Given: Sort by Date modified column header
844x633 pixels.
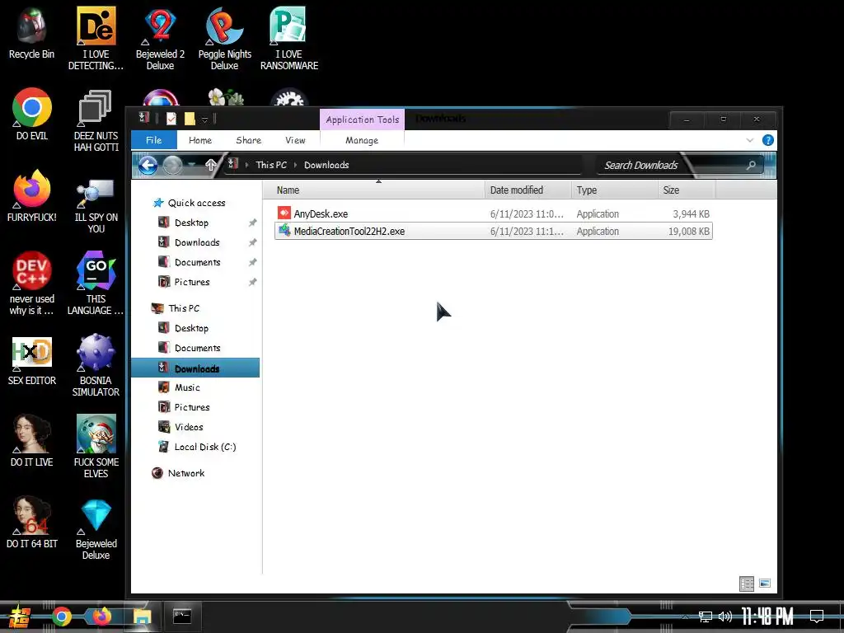Looking at the screenshot, I should (528, 190).
